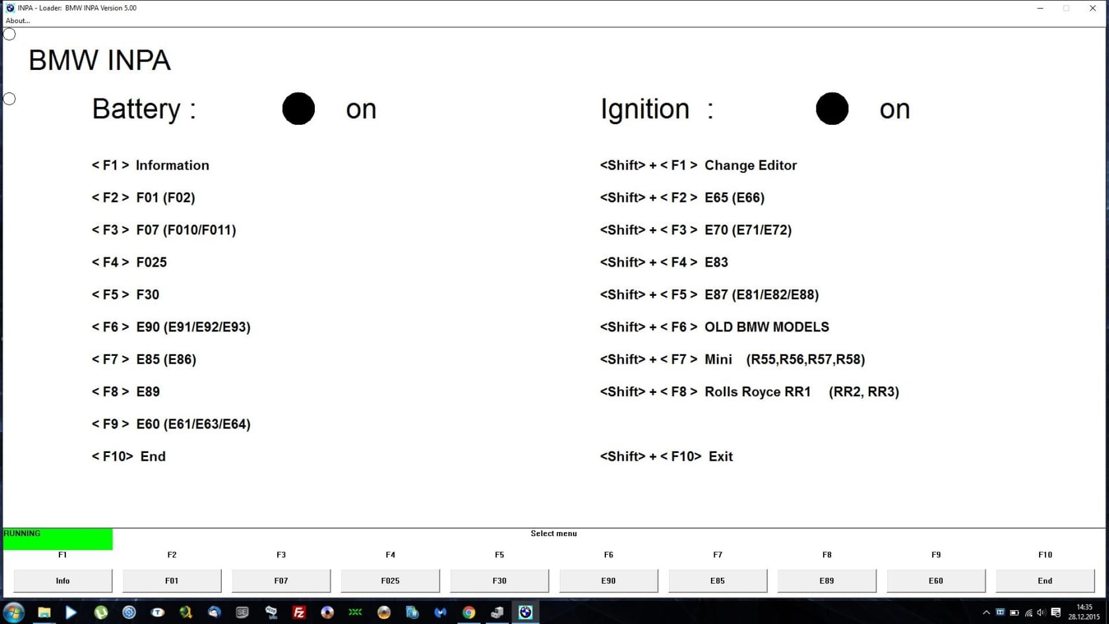Launch the blue play-arrow media player icon
The height and width of the screenshot is (624, 1109).
[x=71, y=612]
